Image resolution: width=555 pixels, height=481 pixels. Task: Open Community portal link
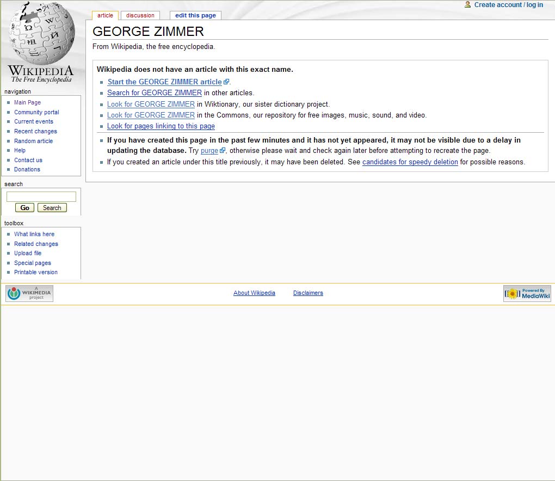tap(36, 112)
